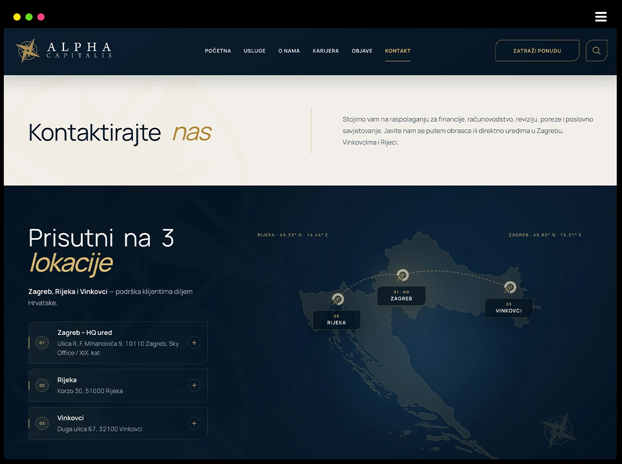Click the pink window dot

(x=41, y=17)
